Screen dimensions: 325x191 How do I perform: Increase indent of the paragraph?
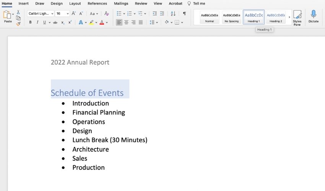click(x=162, y=13)
